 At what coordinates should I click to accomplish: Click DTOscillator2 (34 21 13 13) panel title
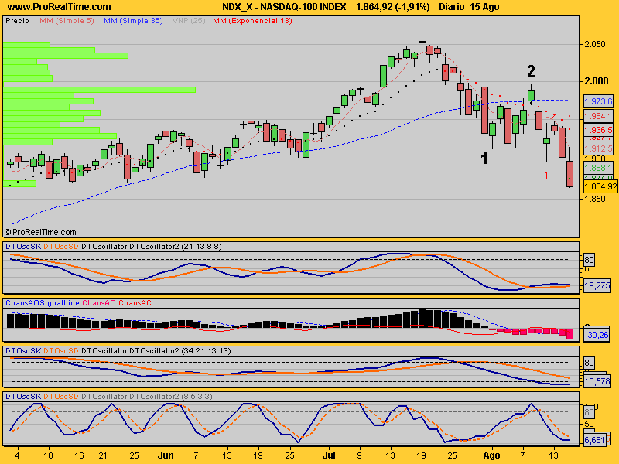pos(180,351)
